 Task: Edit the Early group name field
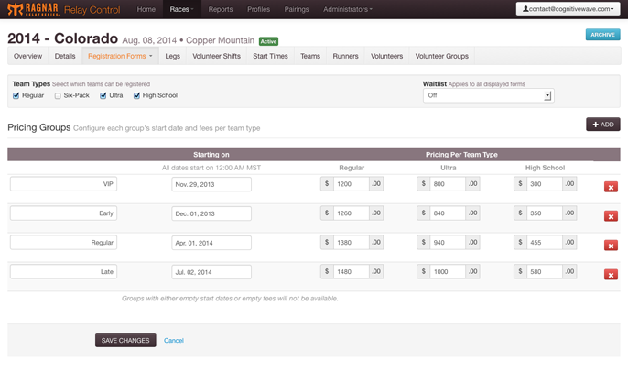coord(64,213)
